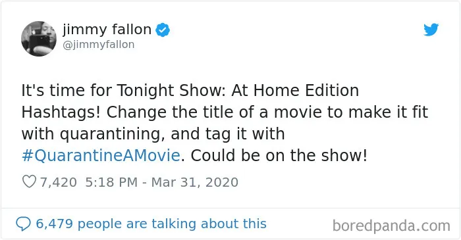Click the blue verified badge

click(x=163, y=30)
